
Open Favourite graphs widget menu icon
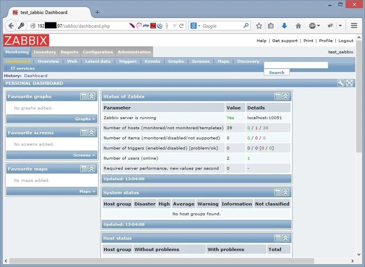coord(84,96)
